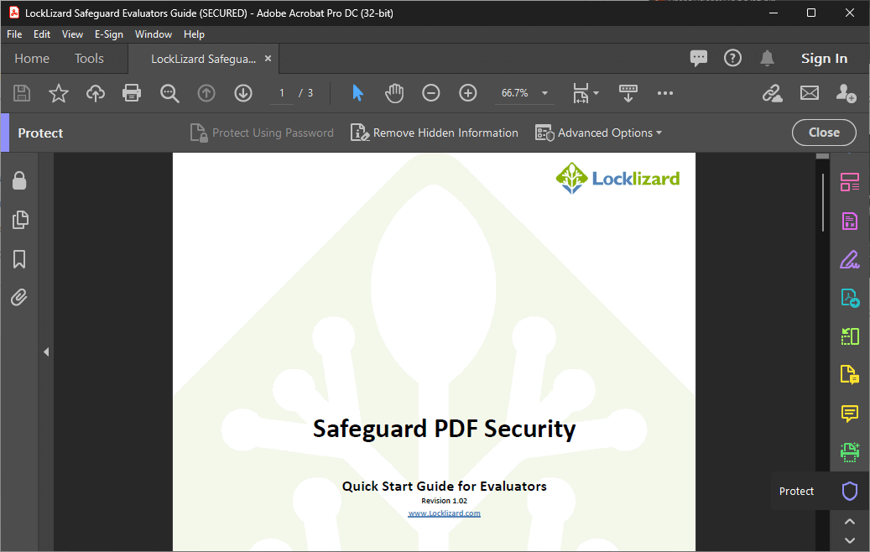Open the Window menu
This screenshot has height=552, width=870.
[154, 34]
